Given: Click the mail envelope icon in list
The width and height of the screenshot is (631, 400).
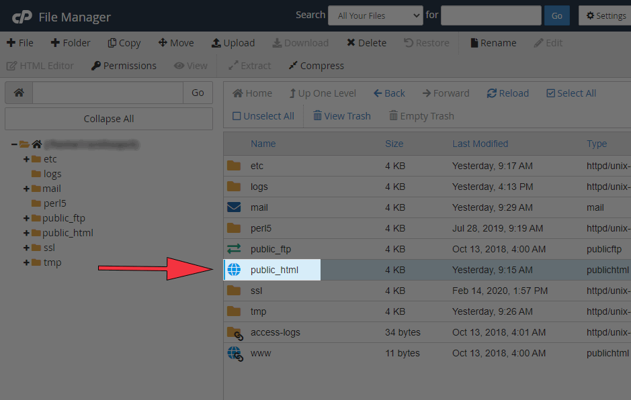Looking at the screenshot, I should [x=234, y=207].
